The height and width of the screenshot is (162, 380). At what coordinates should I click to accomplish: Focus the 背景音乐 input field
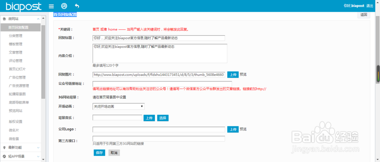117,118
